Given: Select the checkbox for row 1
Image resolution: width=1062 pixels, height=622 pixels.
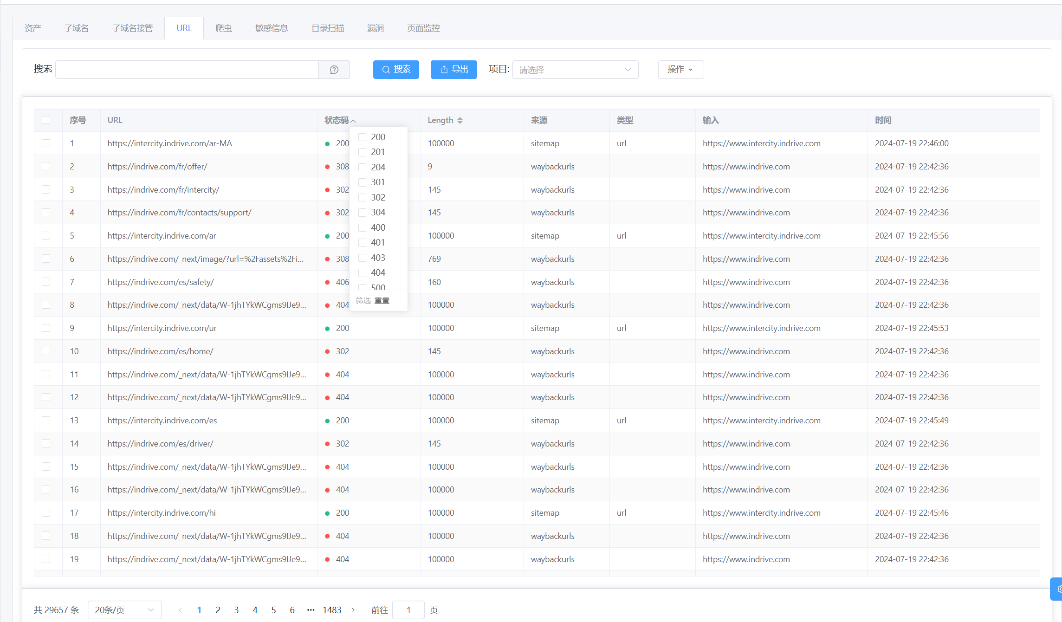Looking at the screenshot, I should pos(46,143).
